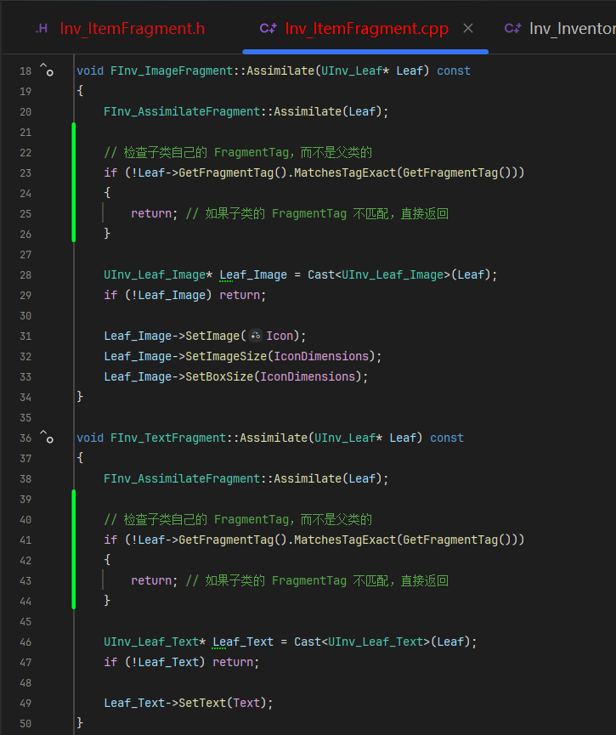Click the Leaf_Text variable declaration on line 46
Image resolution: width=616 pixels, height=735 pixels.
(x=243, y=642)
